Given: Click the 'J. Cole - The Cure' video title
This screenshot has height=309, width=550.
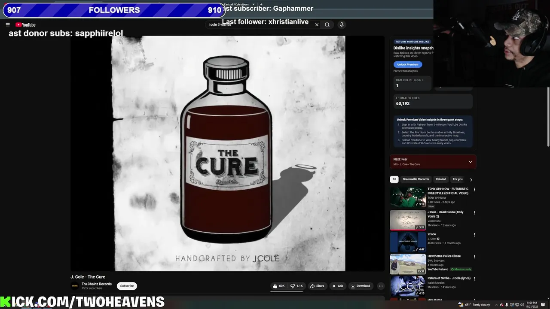Looking at the screenshot, I should pos(88,277).
